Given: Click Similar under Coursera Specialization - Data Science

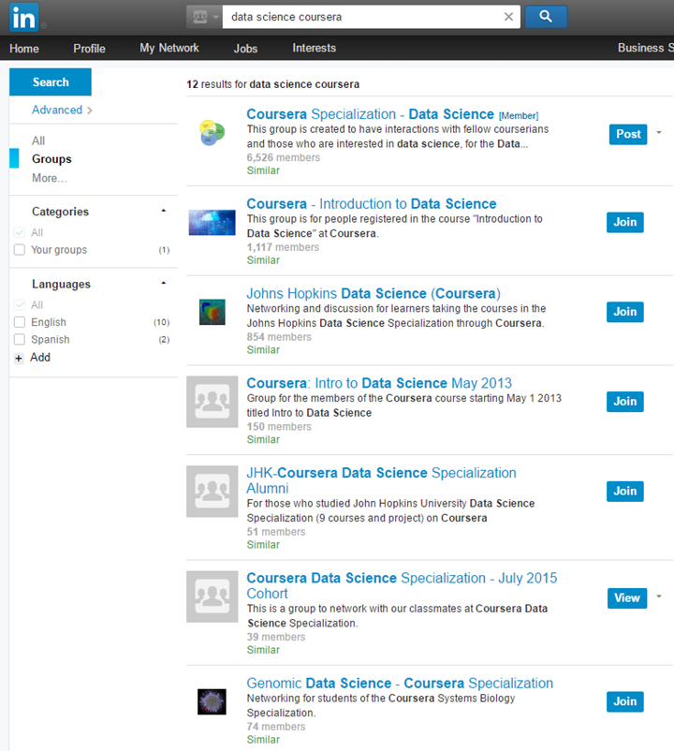Looking at the screenshot, I should coord(263,170).
